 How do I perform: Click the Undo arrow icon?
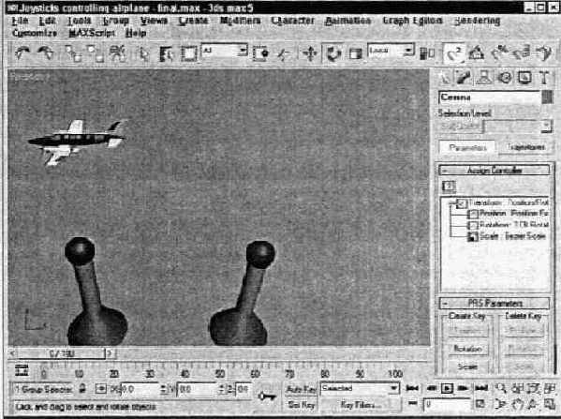tap(22, 53)
